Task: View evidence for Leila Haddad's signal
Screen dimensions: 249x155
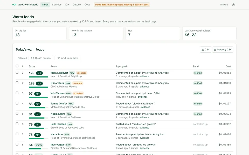Action: 144,128
